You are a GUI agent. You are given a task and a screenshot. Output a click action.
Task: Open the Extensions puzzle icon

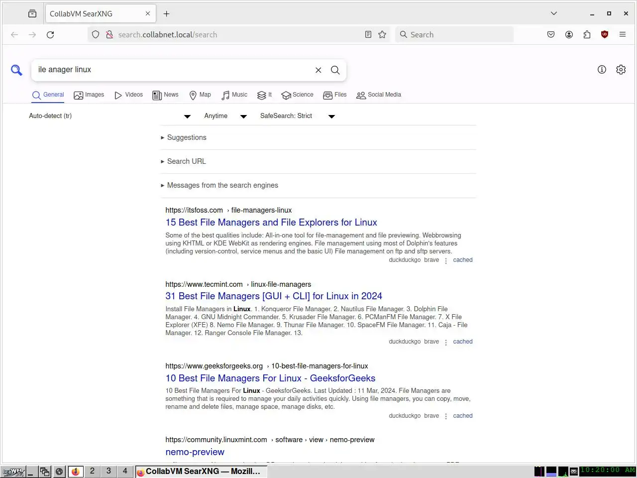[x=587, y=34]
